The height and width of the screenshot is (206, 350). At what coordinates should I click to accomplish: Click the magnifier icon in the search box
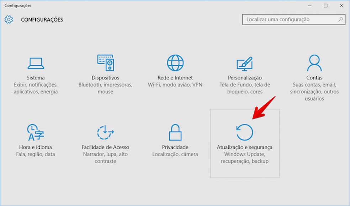(x=340, y=20)
